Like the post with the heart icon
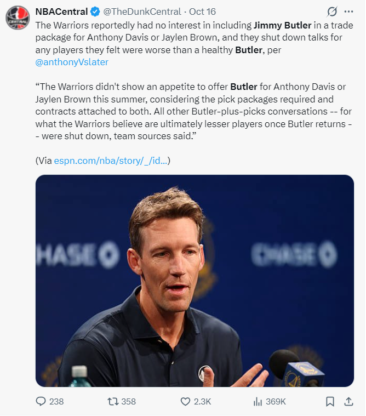Viewport: 366px width, 416px height. point(185,402)
